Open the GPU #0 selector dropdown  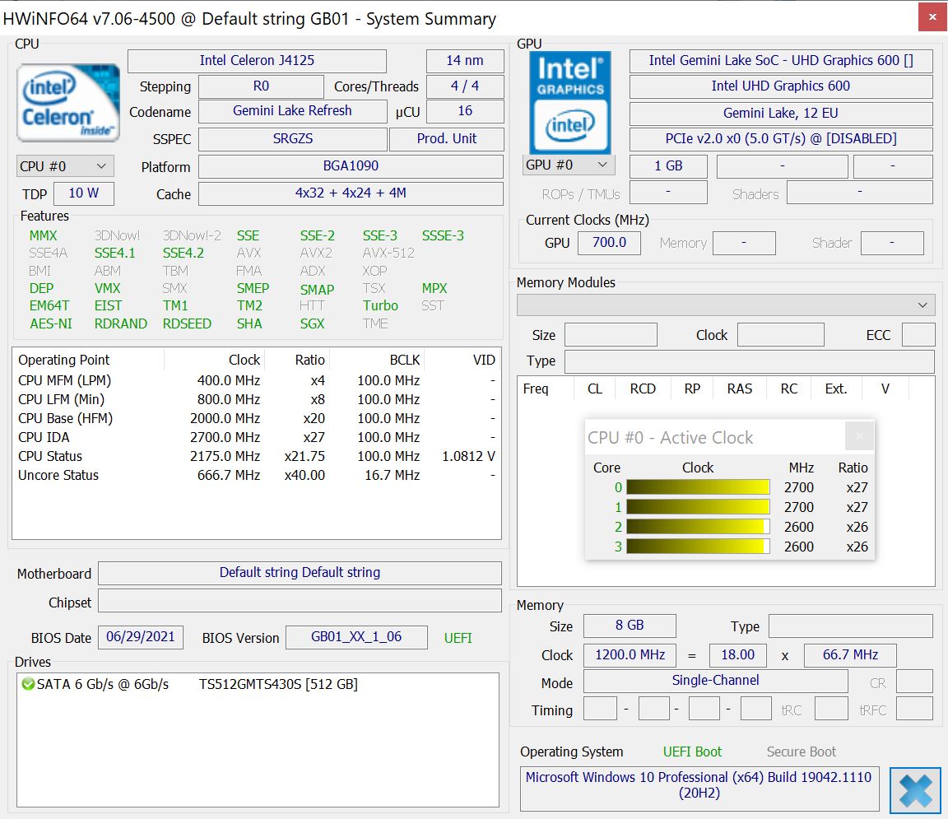(x=569, y=165)
